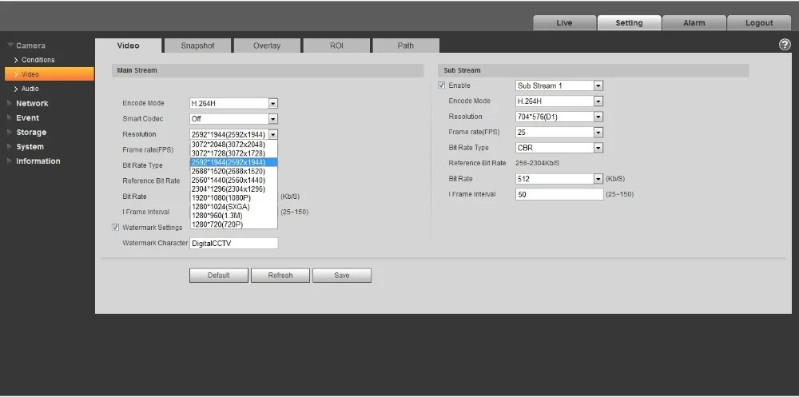Click the Watermark Character input field
Image resolution: width=799 pixels, height=397 pixels.
click(x=234, y=244)
